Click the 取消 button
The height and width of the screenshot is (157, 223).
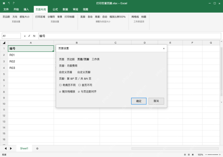pos(156,101)
